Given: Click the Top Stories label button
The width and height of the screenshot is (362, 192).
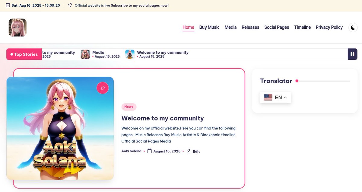Looking at the screenshot, I should coord(24,54).
